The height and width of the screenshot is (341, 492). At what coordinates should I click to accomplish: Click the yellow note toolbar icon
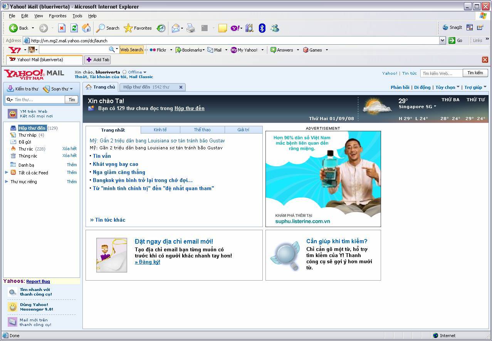(x=222, y=28)
